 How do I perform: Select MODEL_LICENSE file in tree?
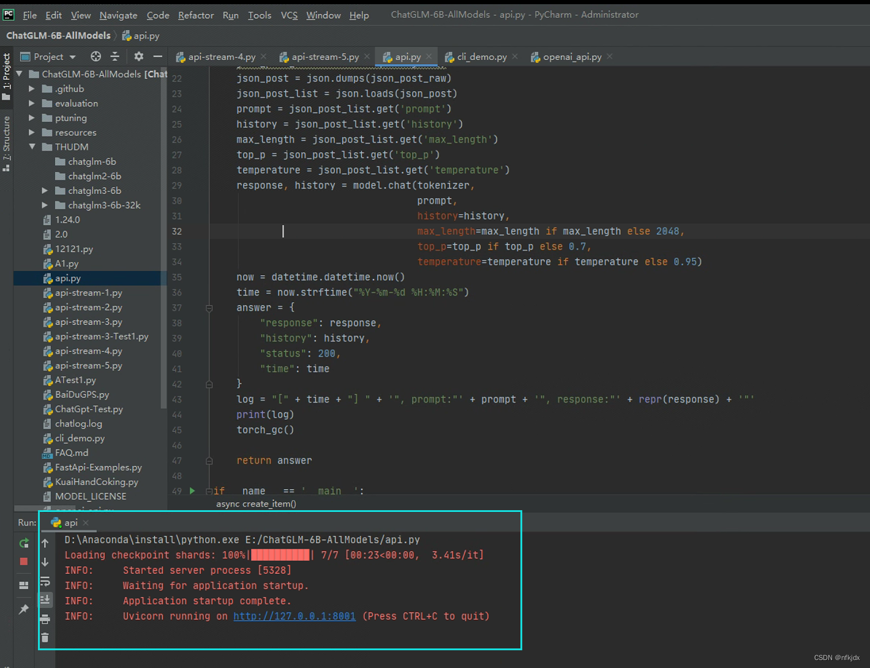point(90,497)
